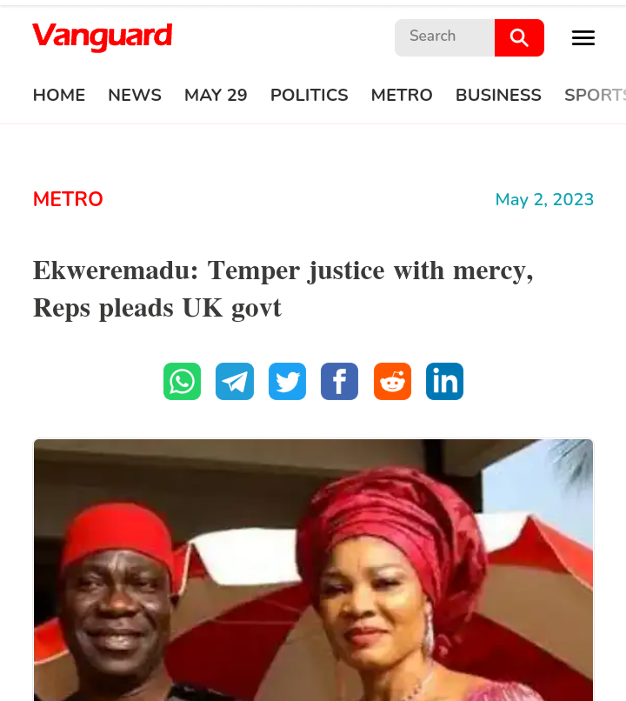Focus the Search input field
This screenshot has width=626, height=701.
tap(444, 37)
